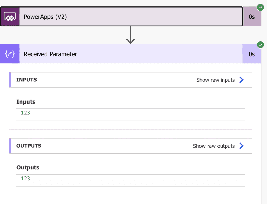The height and width of the screenshot is (204, 267).
Task: Click the 0s duration badge on Received Parameter
Action: [x=252, y=54]
